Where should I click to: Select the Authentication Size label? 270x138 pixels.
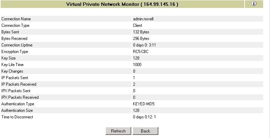point(17,110)
